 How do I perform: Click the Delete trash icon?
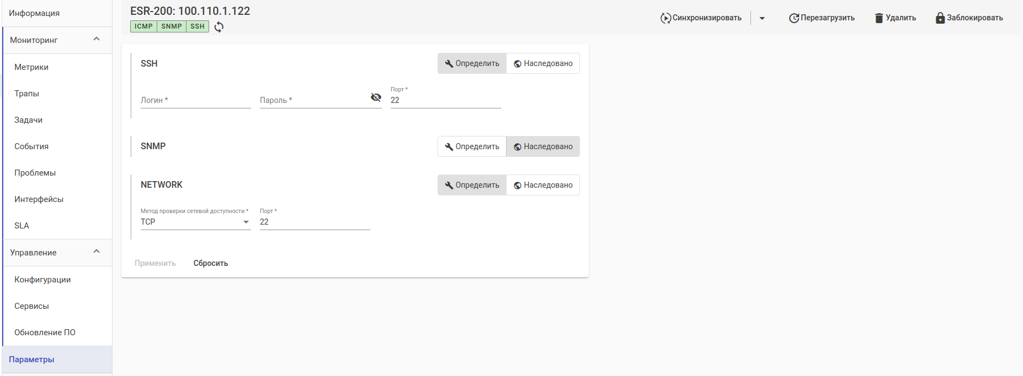pyautogui.click(x=879, y=18)
